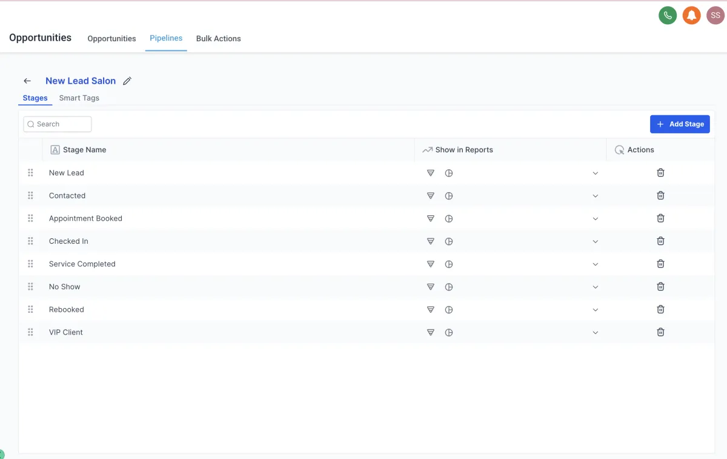Toggle pie chart visibility for VIP Client
This screenshot has width=727, height=459.
click(x=449, y=332)
